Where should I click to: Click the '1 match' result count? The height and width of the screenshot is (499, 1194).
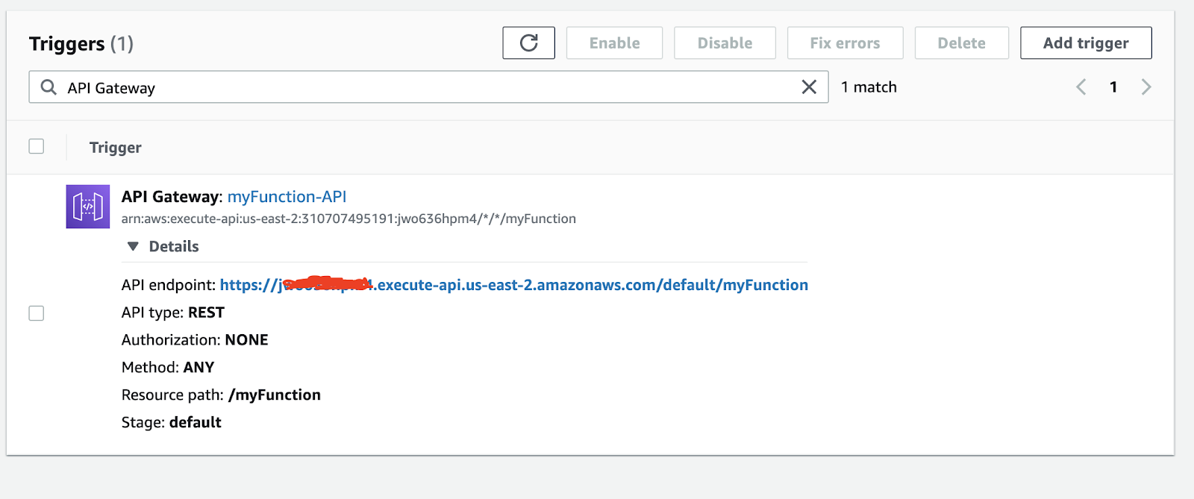pyautogui.click(x=869, y=87)
